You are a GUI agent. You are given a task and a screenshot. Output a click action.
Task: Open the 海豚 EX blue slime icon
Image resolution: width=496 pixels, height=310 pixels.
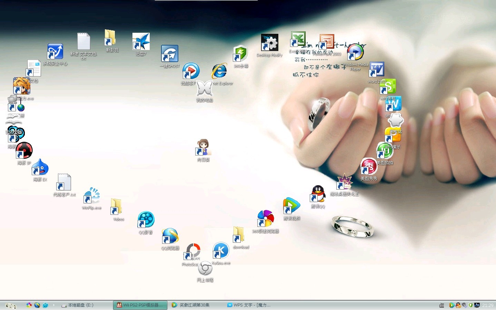(x=40, y=168)
